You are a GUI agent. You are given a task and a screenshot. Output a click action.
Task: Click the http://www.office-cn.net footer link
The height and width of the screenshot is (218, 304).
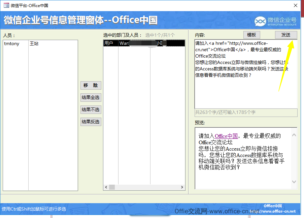(x=273, y=211)
